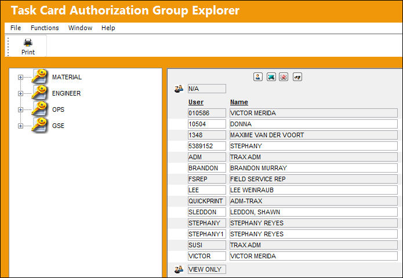Click the key icon beside OPS
This screenshot has width=403, height=278.
(39, 109)
